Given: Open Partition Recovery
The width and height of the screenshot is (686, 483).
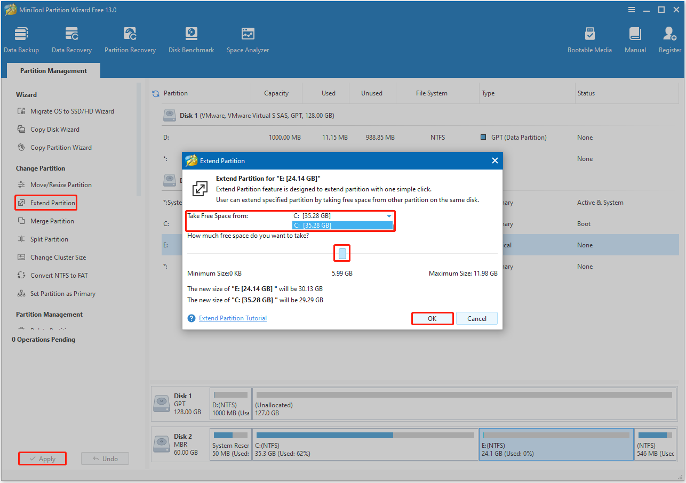Looking at the screenshot, I should (130, 38).
